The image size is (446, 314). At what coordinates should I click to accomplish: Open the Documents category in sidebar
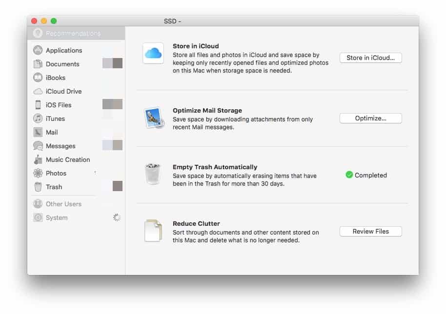click(x=62, y=64)
